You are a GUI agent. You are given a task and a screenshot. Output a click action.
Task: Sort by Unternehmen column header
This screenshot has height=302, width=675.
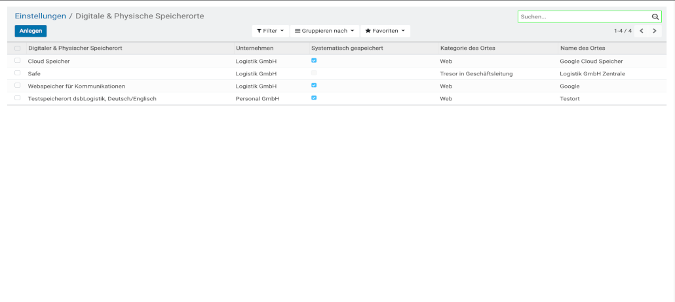coord(254,48)
